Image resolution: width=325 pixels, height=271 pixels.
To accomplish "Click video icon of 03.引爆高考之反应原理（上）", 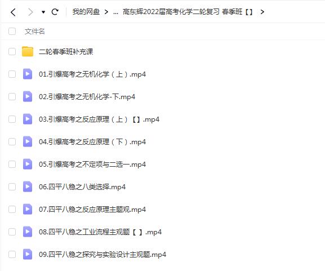I will [28, 119].
